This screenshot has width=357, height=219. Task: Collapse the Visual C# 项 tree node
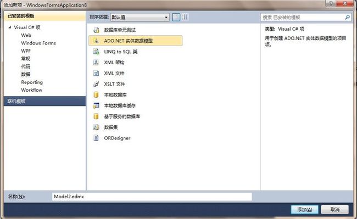(x=10, y=27)
